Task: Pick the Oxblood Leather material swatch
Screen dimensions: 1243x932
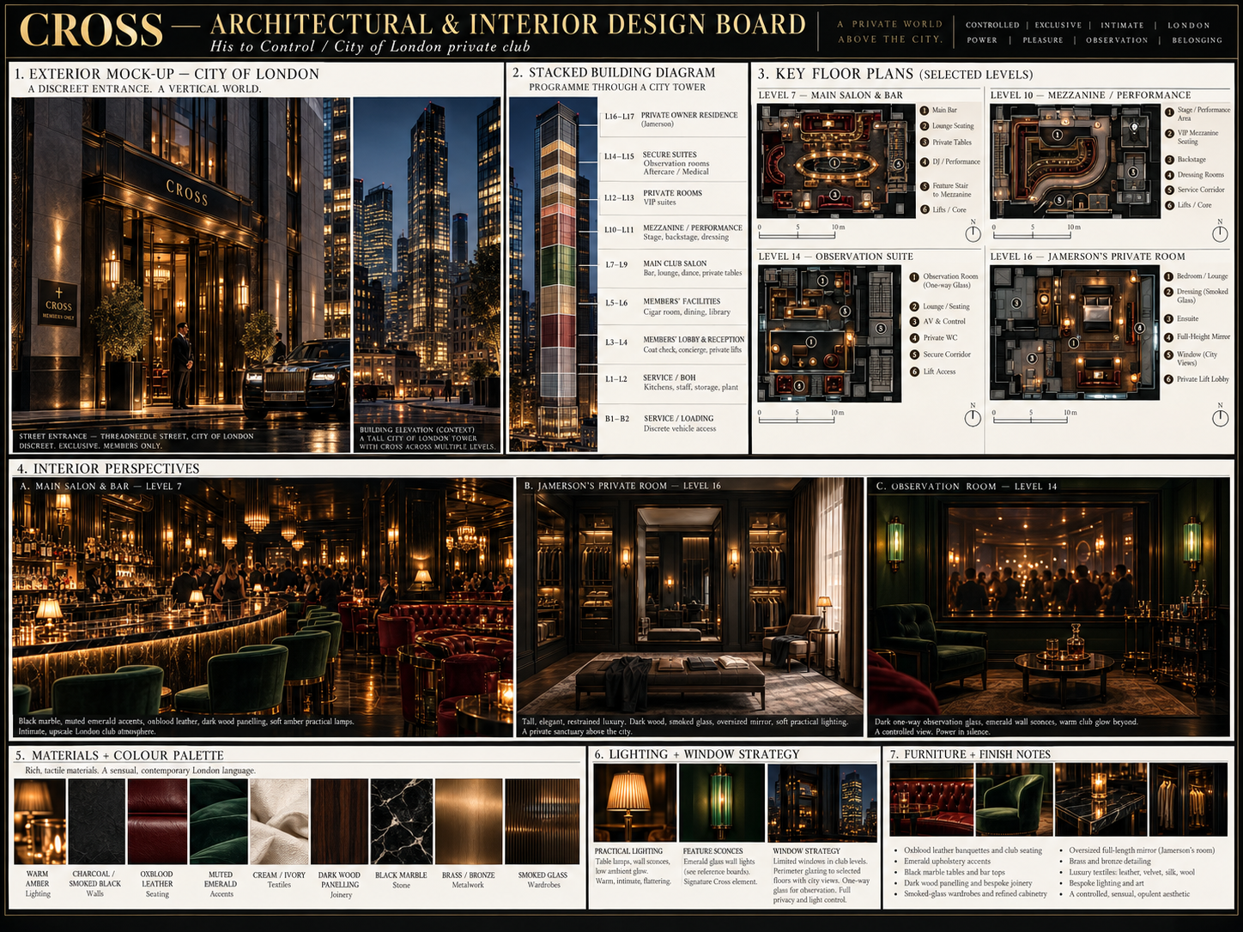Action: point(157,821)
